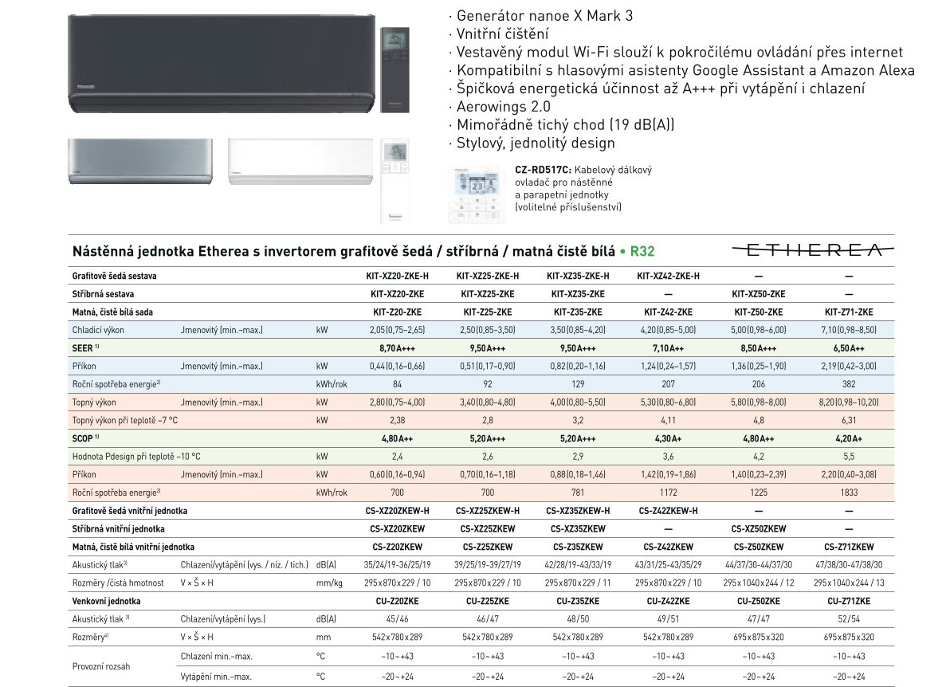Click 'Stylový, jednolitý design' line
946x687 pixels.
(536, 143)
